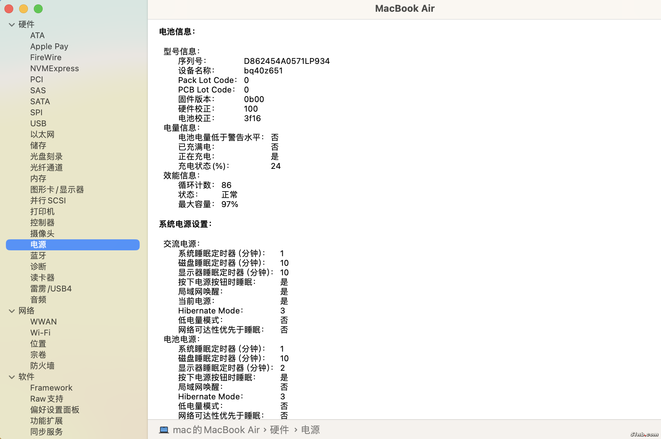
Task: Open the 内存 memory entry
Action: (x=38, y=179)
